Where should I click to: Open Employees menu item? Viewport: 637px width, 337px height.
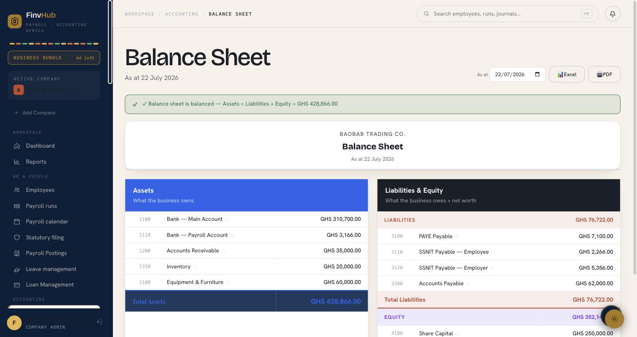click(x=54, y=190)
